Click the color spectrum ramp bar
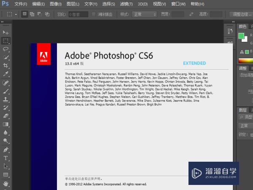Viewport: 253px width, 190px height. 245,61
